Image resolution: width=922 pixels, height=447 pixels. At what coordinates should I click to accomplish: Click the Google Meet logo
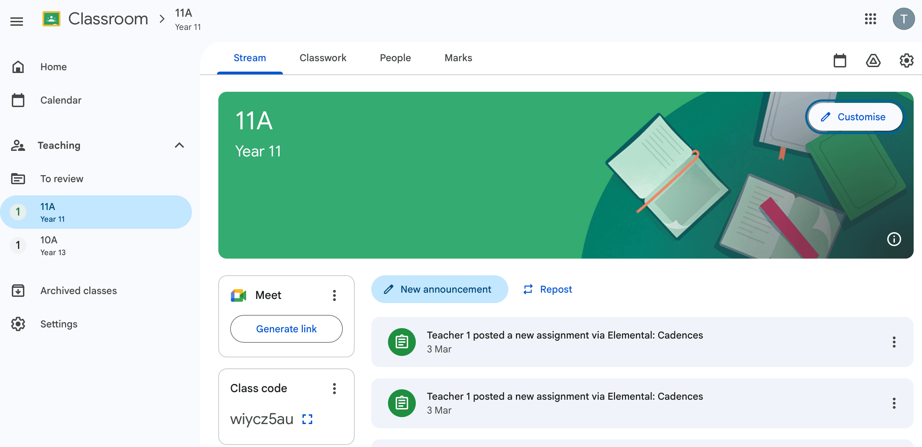239,295
